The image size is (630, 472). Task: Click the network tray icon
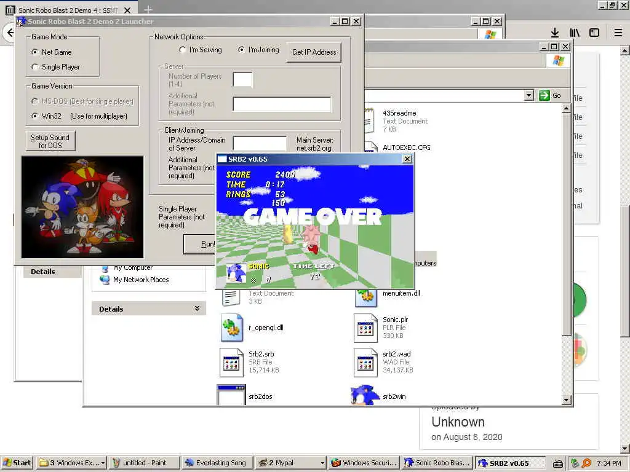[575, 463]
